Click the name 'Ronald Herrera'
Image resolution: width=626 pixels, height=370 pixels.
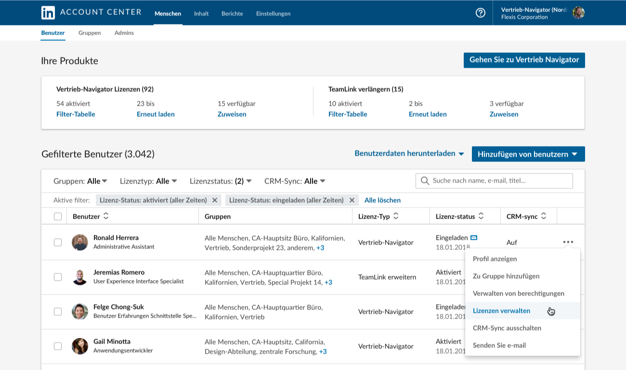(116, 237)
